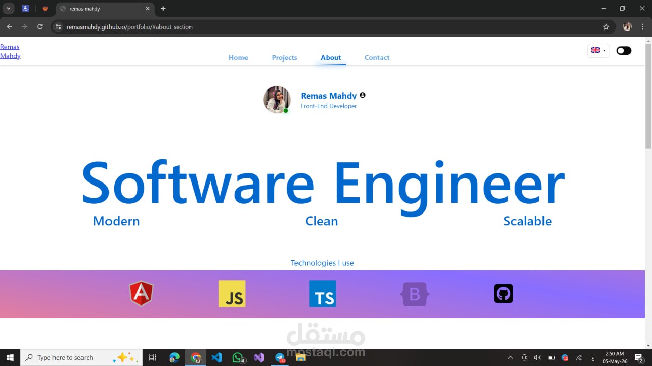Open the notification center icon

point(639,358)
